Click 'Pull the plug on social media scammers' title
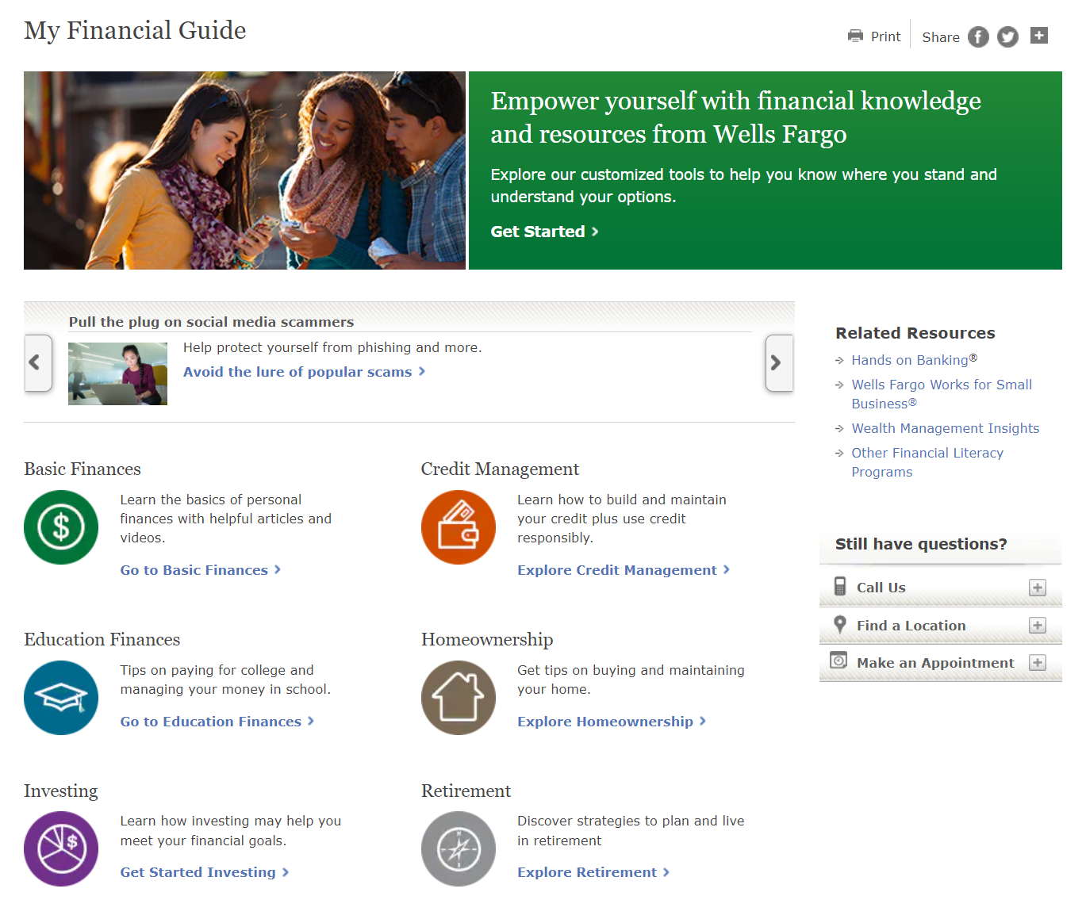Screen dimensions: 1086x900 coord(211,322)
